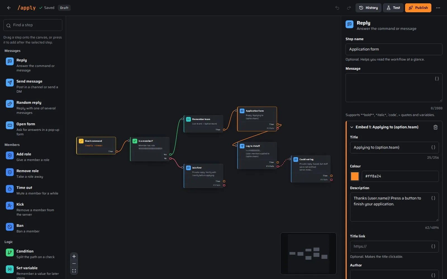Zoom in the canvas with plus button
The image size is (447, 279).
[x=74, y=256]
